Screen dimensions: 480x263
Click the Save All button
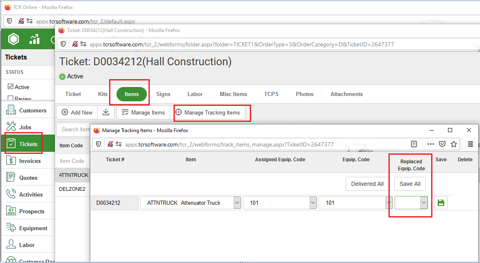[410, 184]
